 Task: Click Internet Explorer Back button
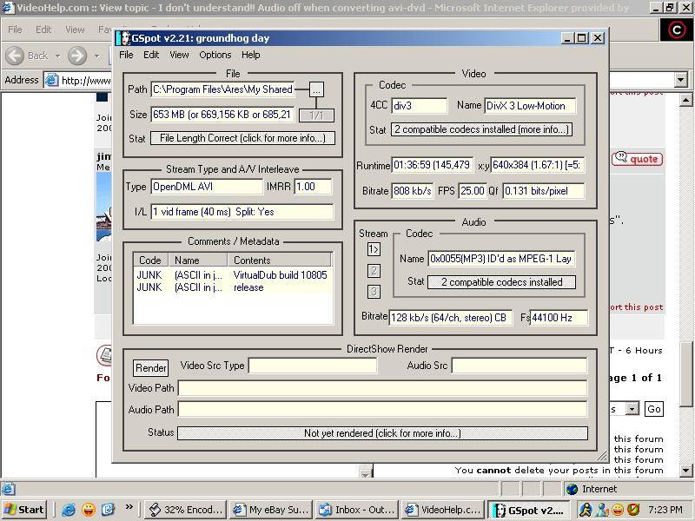coord(26,56)
